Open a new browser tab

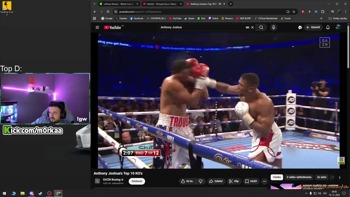tap(231, 4)
